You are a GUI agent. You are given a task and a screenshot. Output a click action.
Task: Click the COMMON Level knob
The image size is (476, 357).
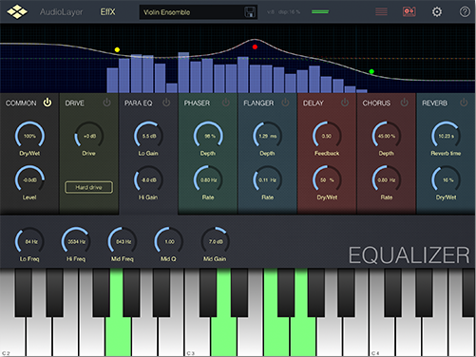coord(29,179)
